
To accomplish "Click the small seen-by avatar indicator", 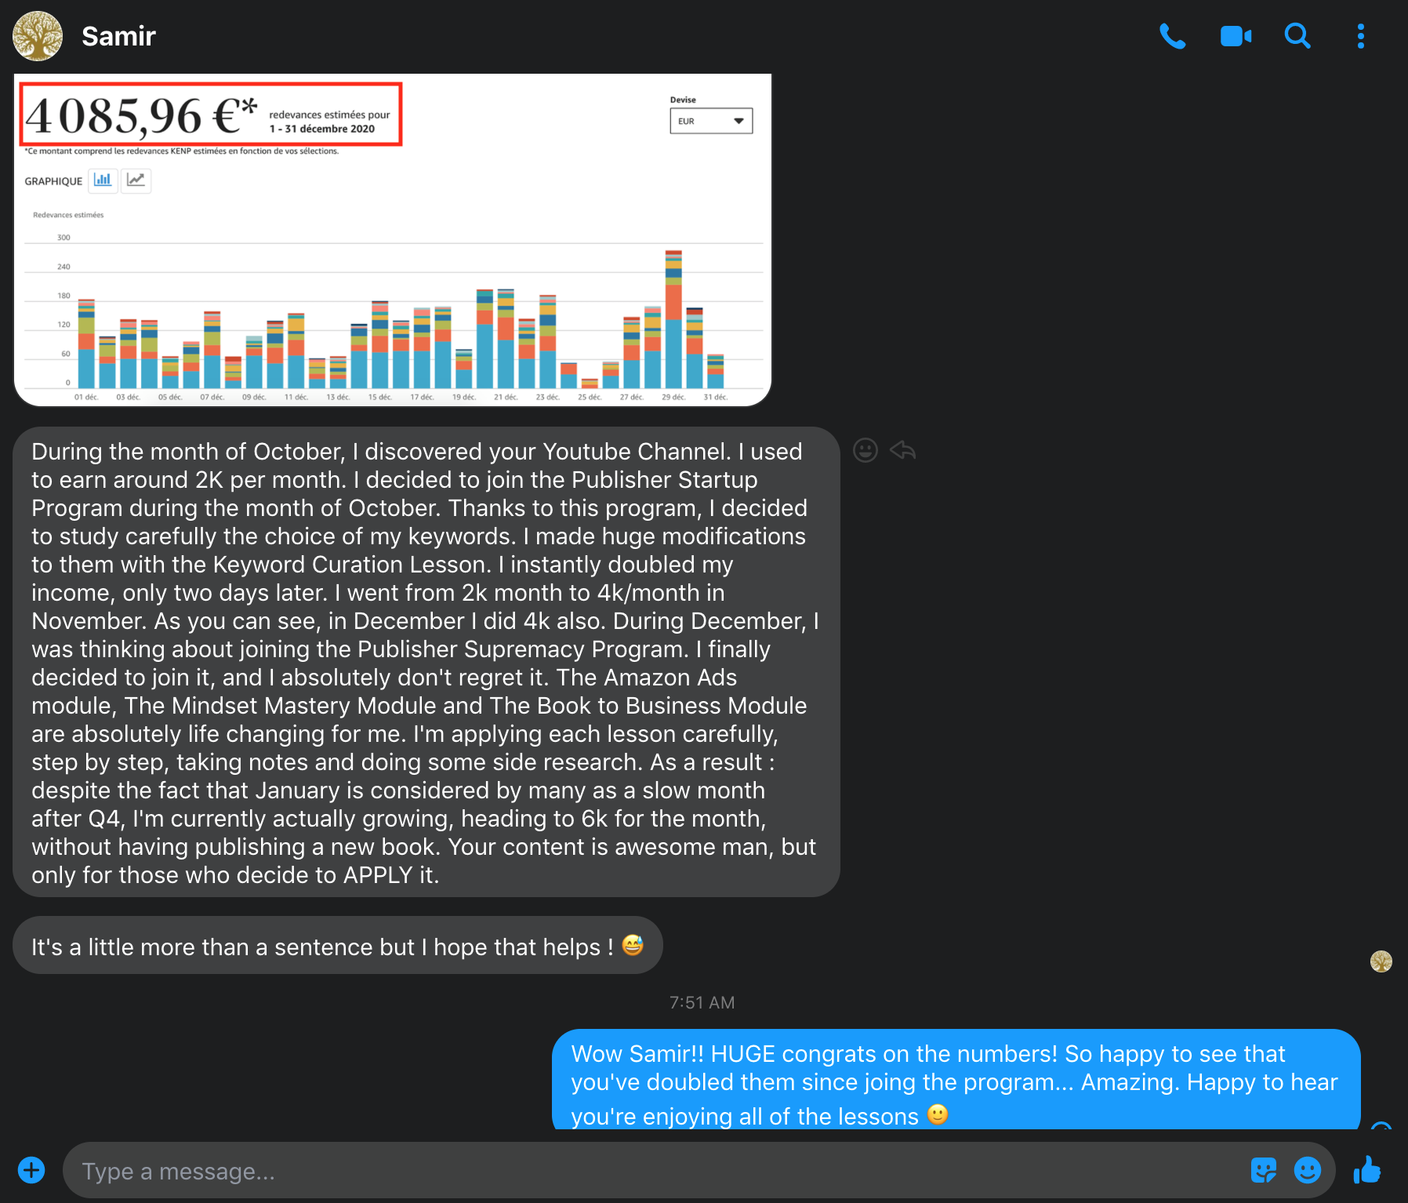I will (1381, 961).
